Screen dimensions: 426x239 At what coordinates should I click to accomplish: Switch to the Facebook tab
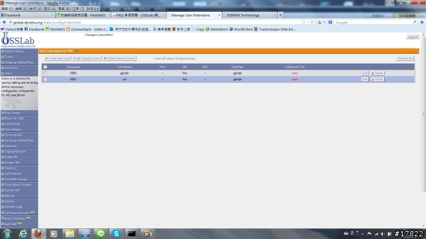click(27, 15)
